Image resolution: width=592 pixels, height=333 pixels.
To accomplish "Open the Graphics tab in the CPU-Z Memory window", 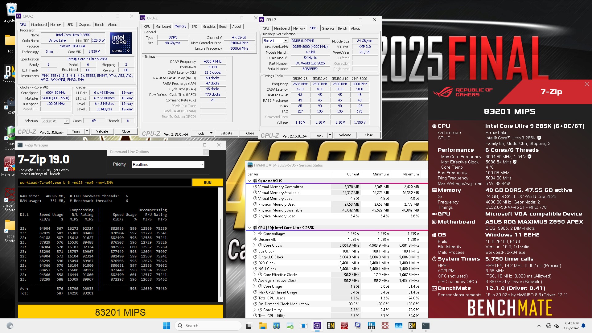I will [x=209, y=27].
